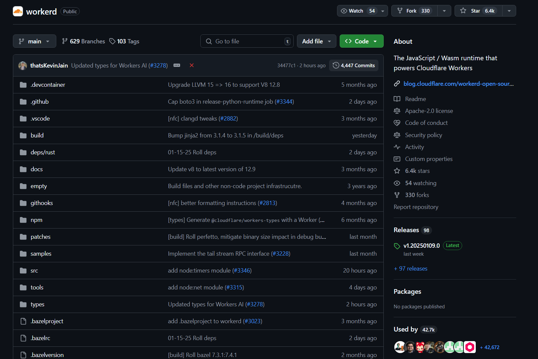Image resolution: width=538 pixels, height=359 pixels.
Task: Open the .bazelversion file
Action: click(47, 355)
